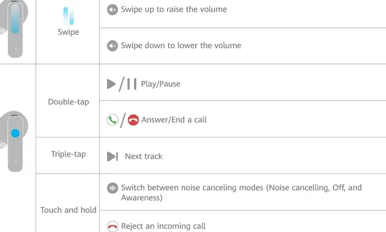This screenshot has height=232, width=386.
Task: Select the Triple-tap gesture label
Action: [x=68, y=154]
